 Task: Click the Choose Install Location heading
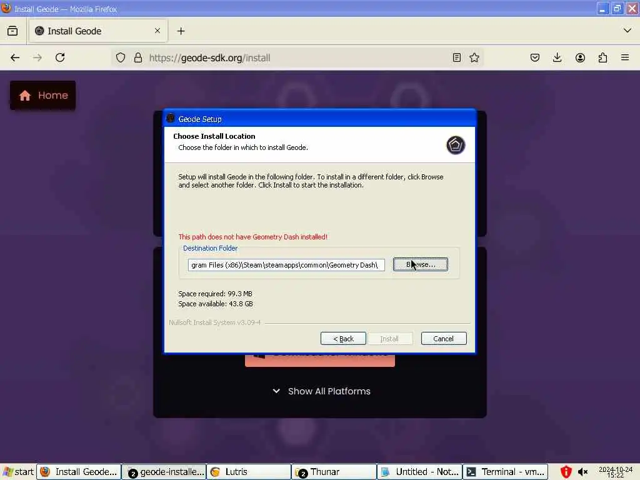pyautogui.click(x=214, y=136)
